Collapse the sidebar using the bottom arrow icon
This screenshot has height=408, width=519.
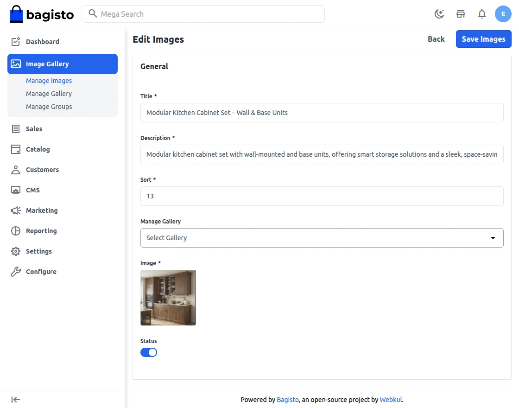click(15, 399)
